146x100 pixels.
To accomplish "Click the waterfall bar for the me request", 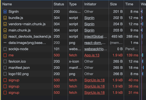I will tap(142, 55).
